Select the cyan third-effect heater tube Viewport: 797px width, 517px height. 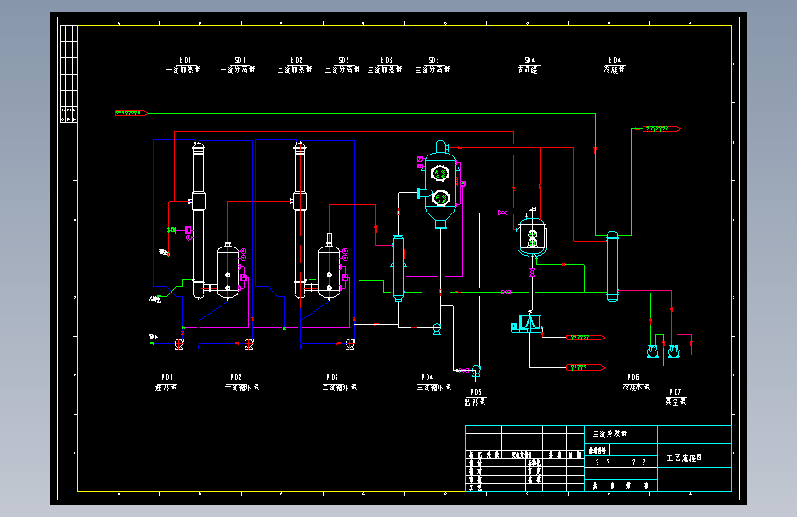(399, 269)
